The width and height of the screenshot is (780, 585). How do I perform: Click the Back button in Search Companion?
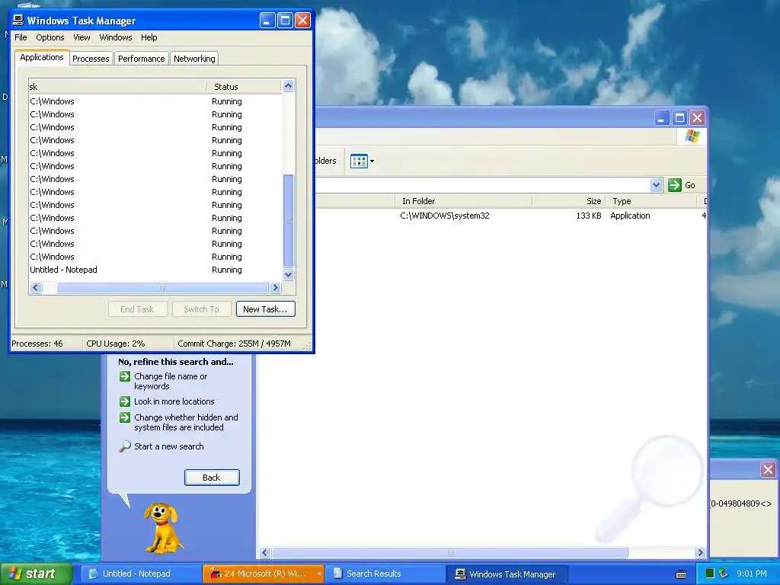coord(212,478)
